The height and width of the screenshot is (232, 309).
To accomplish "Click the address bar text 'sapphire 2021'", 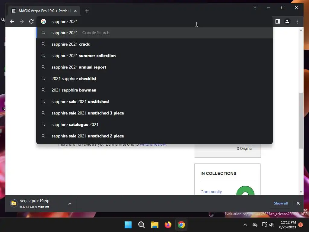I will [x=65, y=21].
